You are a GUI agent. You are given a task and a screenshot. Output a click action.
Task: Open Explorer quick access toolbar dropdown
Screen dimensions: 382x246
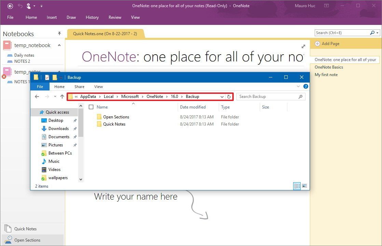tap(61, 78)
